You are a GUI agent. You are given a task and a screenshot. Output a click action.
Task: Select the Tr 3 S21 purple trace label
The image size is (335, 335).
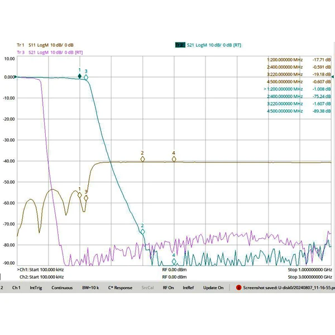[50, 52]
